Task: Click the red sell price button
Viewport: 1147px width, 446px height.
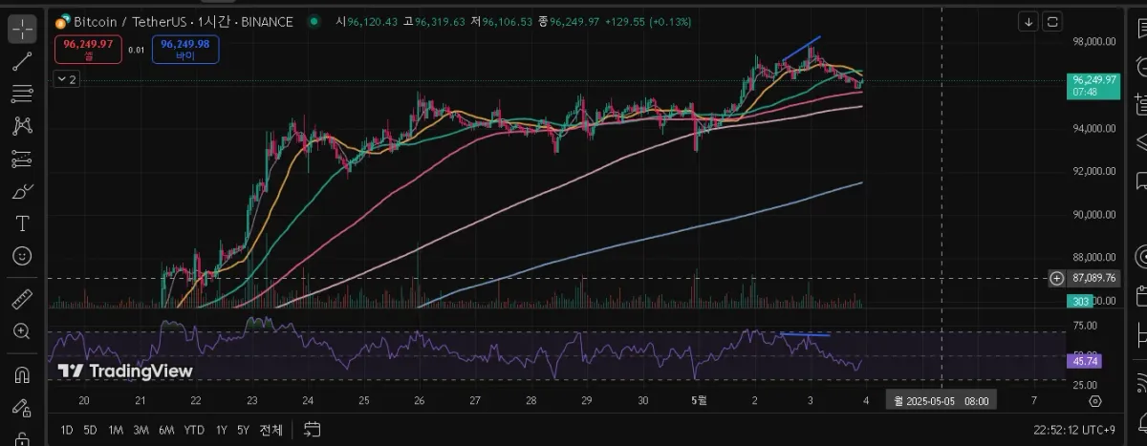Action: pyautogui.click(x=88, y=48)
